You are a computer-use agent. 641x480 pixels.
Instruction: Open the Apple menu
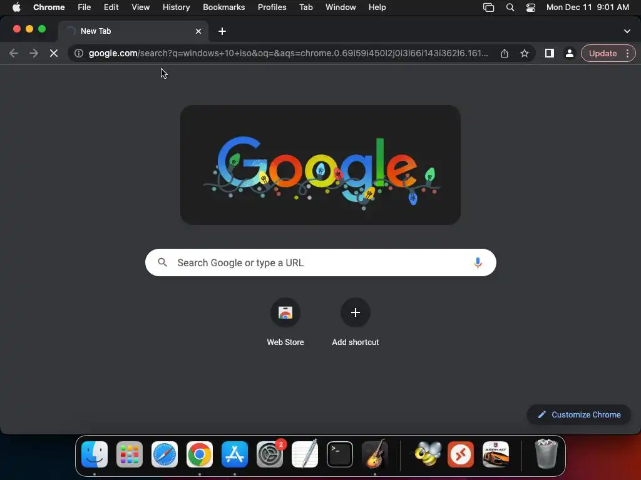pos(16,7)
